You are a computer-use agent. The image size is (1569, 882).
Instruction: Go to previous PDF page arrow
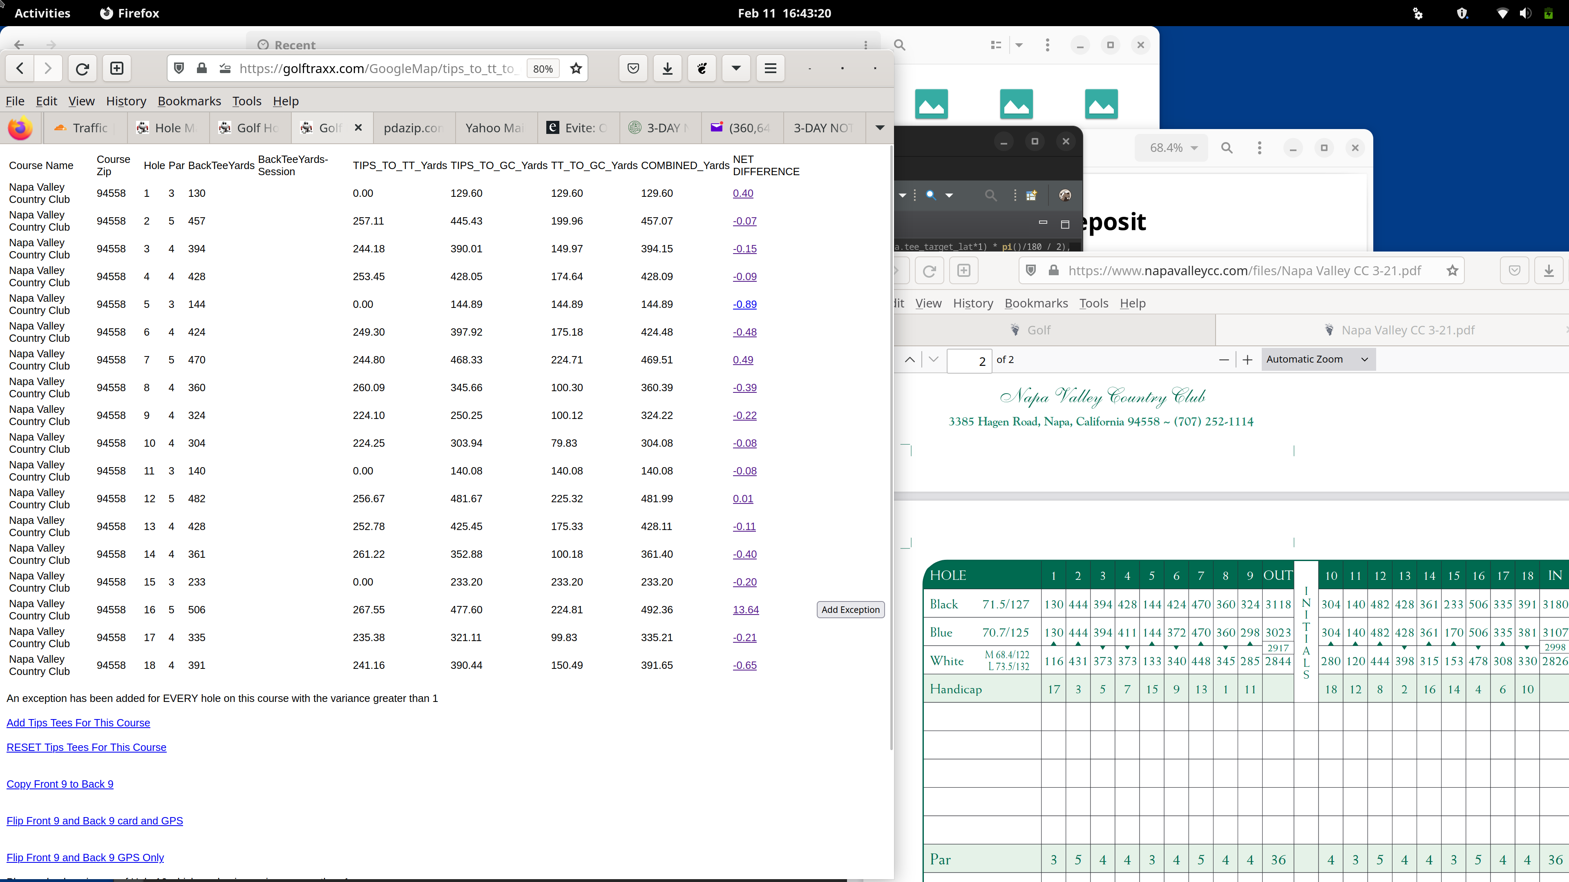click(910, 360)
